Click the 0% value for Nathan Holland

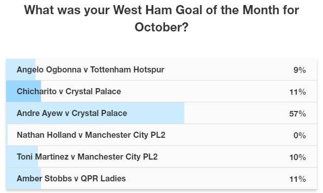300,135
